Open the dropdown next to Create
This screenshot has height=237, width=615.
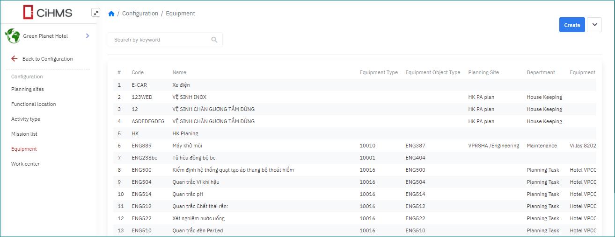pyautogui.click(x=594, y=25)
